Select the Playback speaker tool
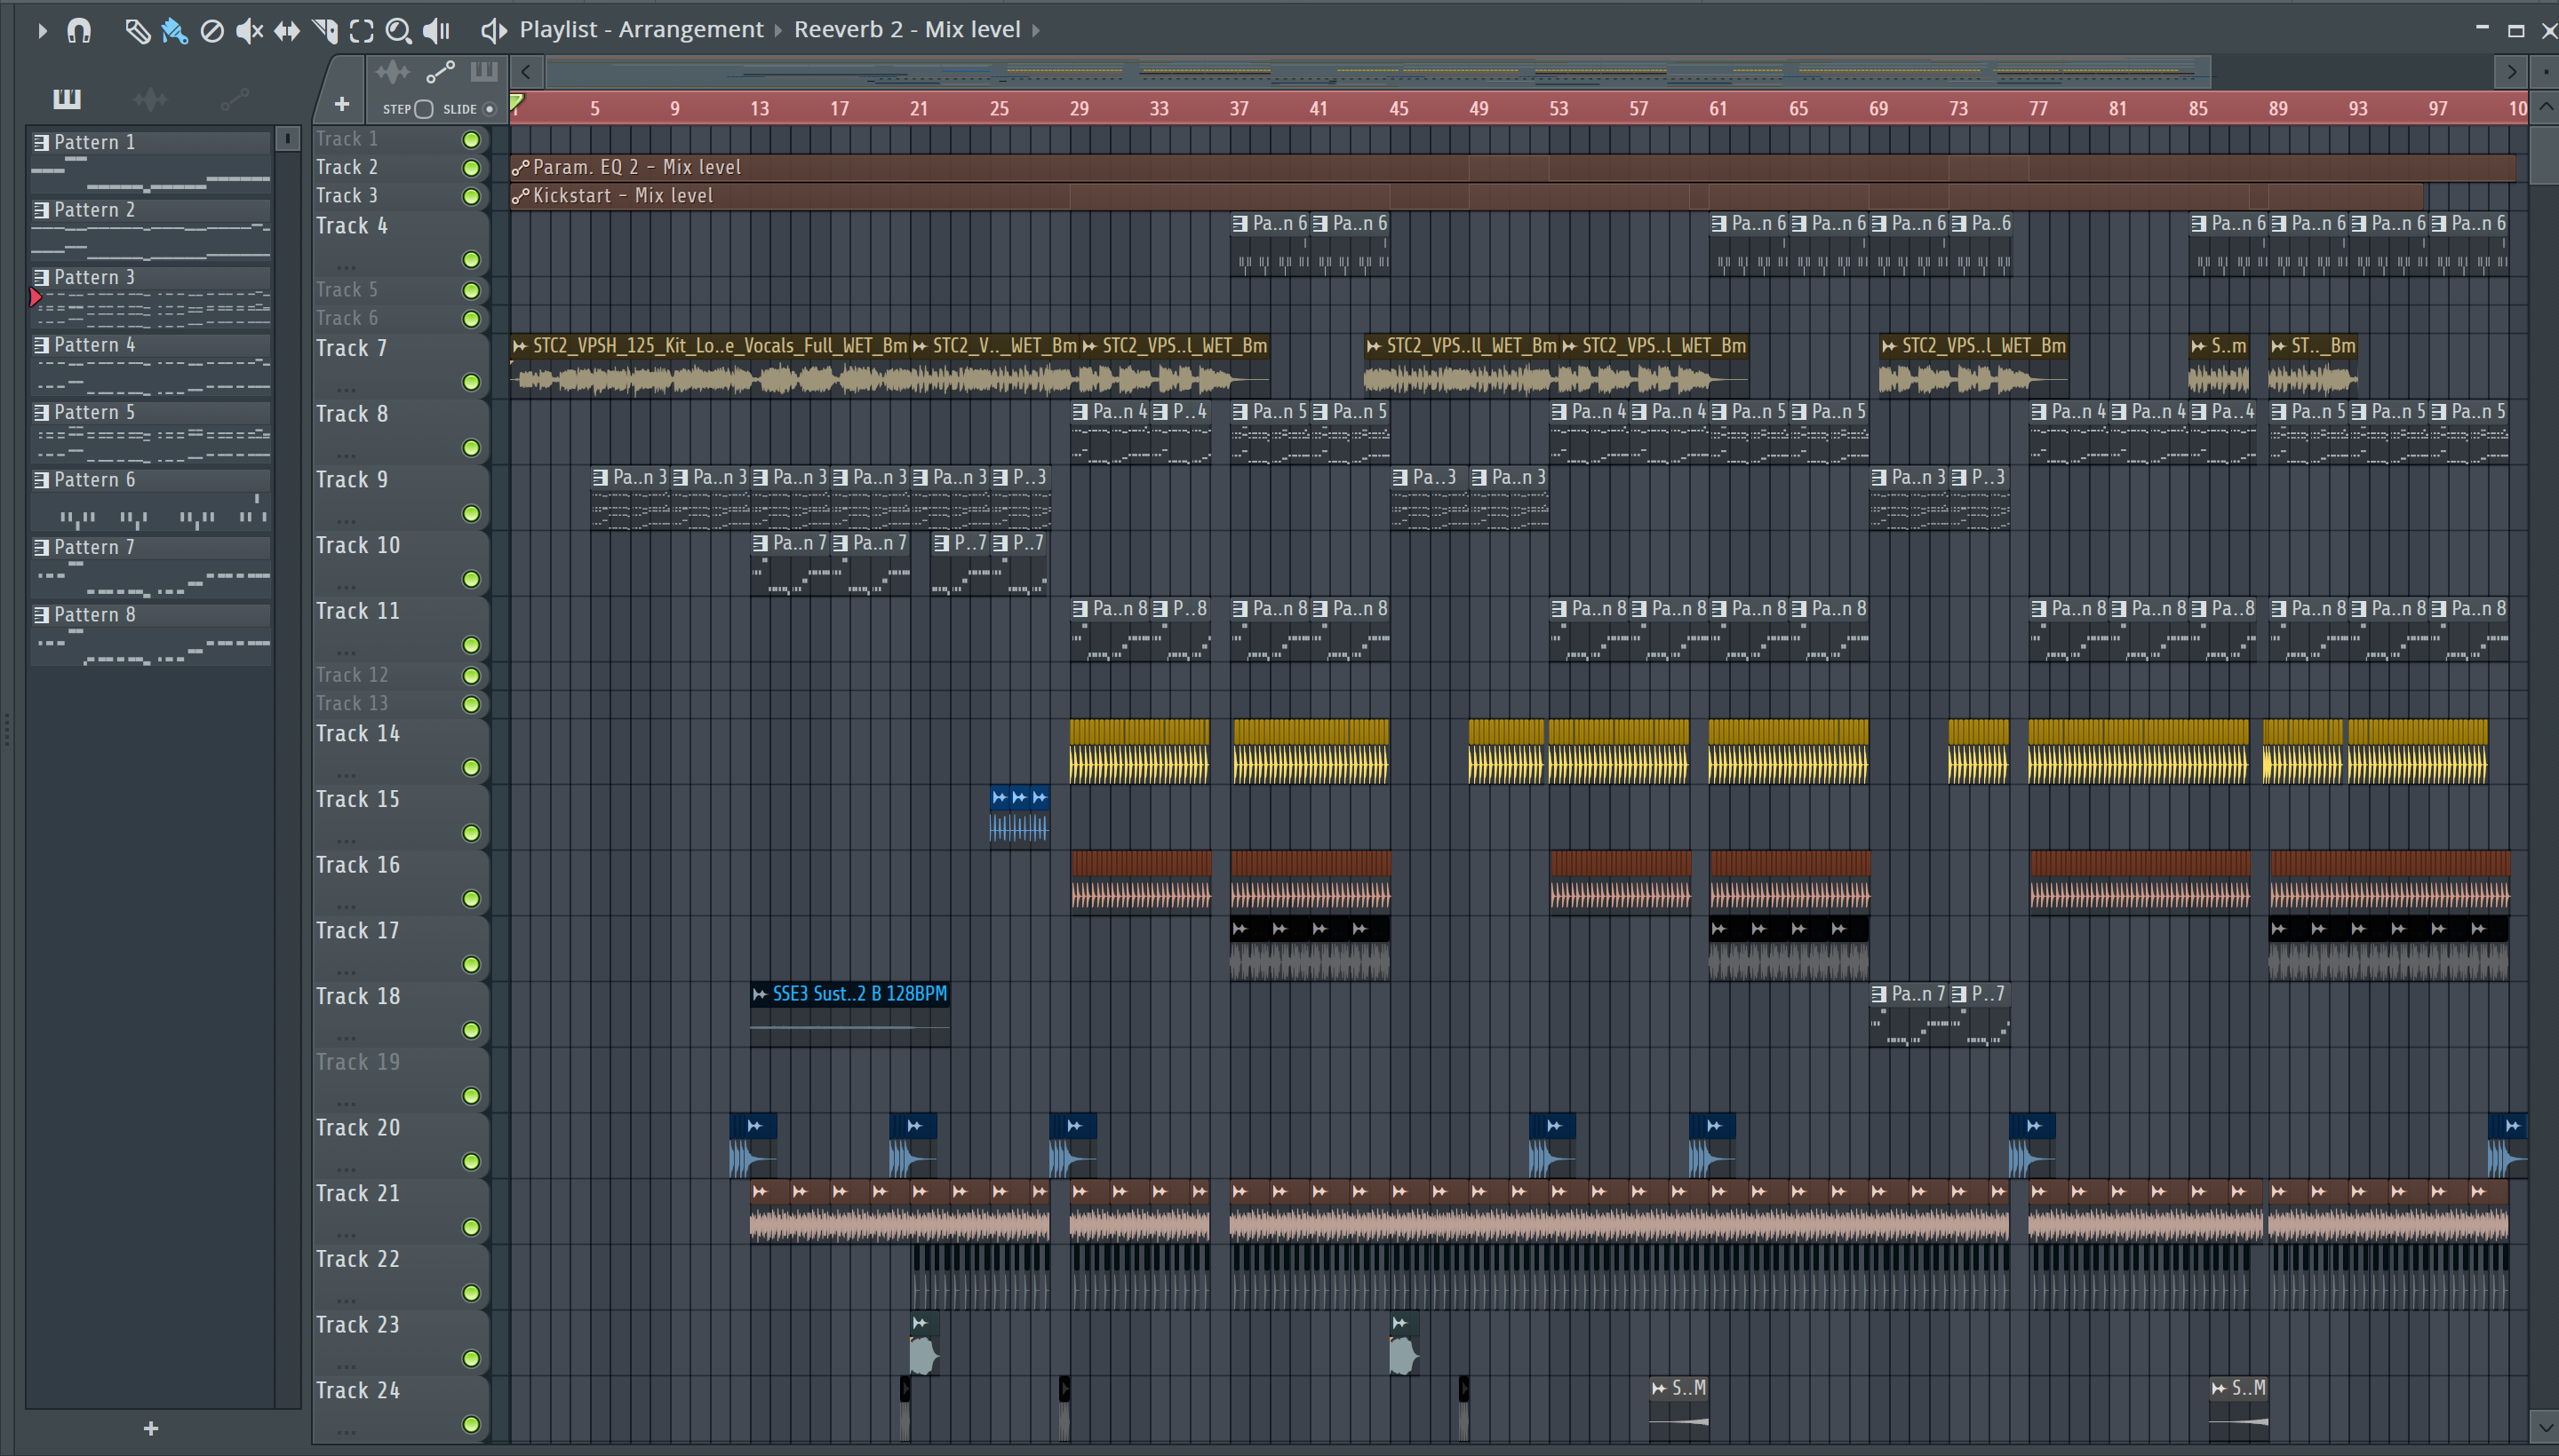The width and height of the screenshot is (2559, 1456). (x=436, y=31)
